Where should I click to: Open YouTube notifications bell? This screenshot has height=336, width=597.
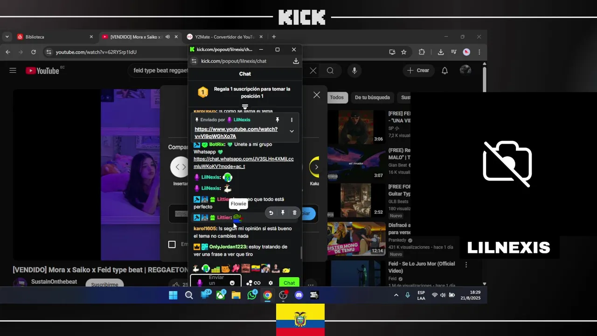coord(445,70)
